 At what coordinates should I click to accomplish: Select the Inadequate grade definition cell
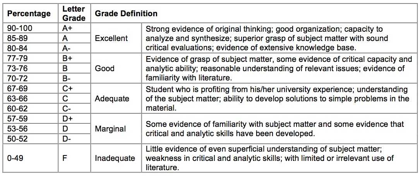[116, 158]
